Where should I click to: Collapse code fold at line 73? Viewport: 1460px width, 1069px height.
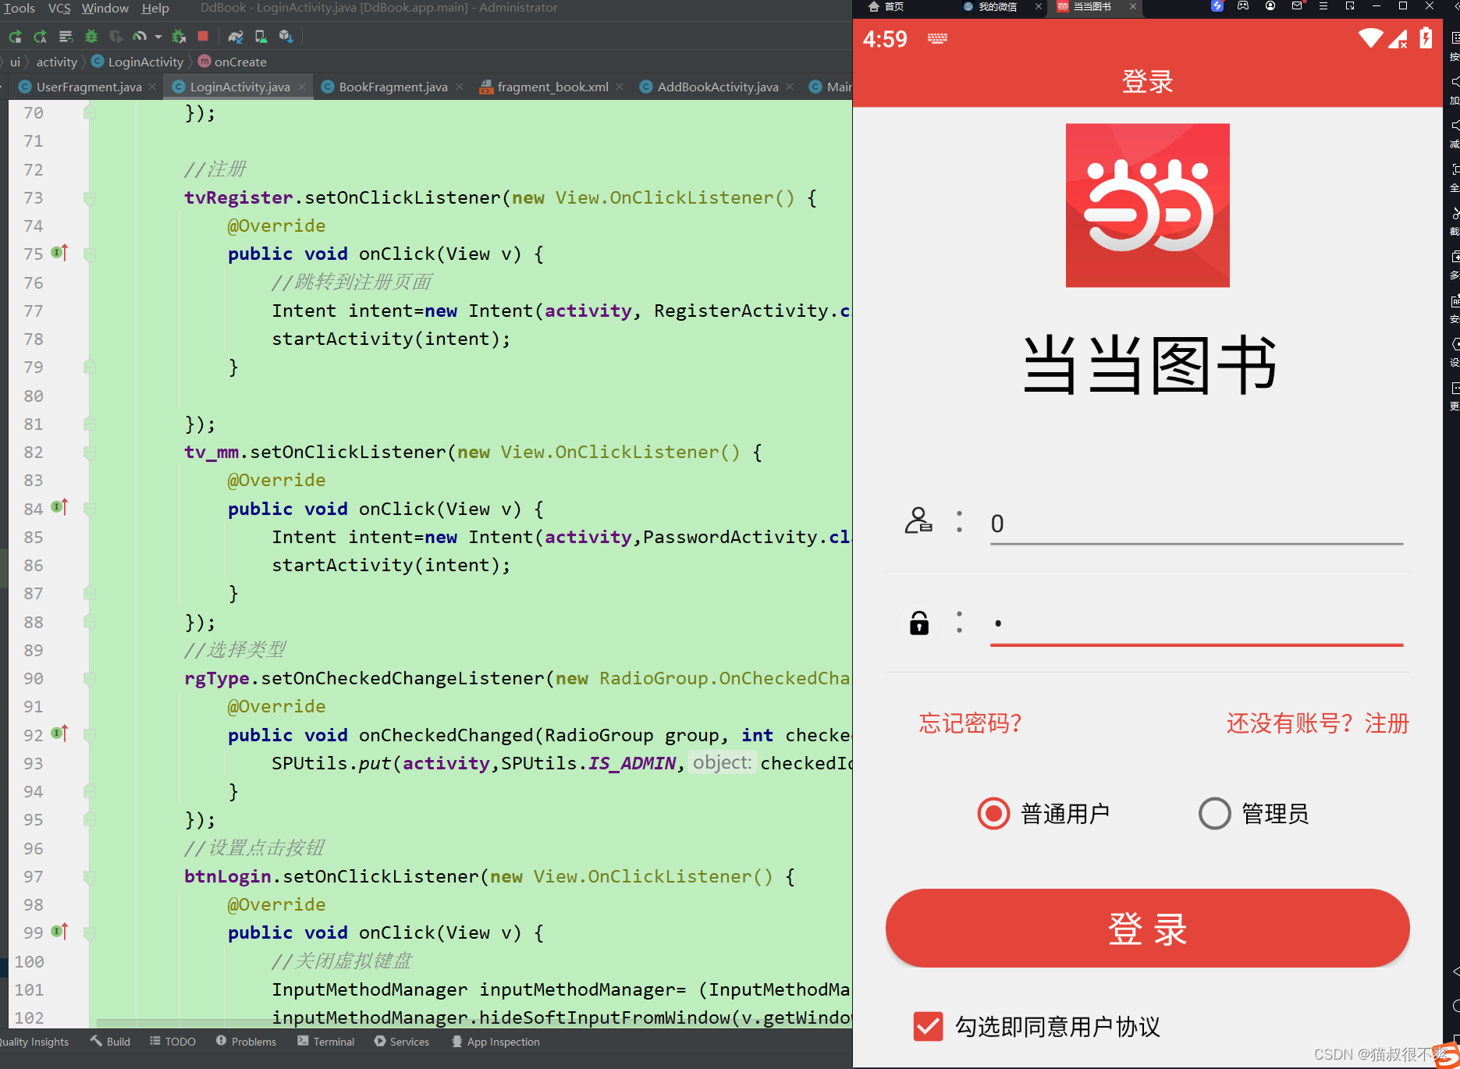click(90, 198)
